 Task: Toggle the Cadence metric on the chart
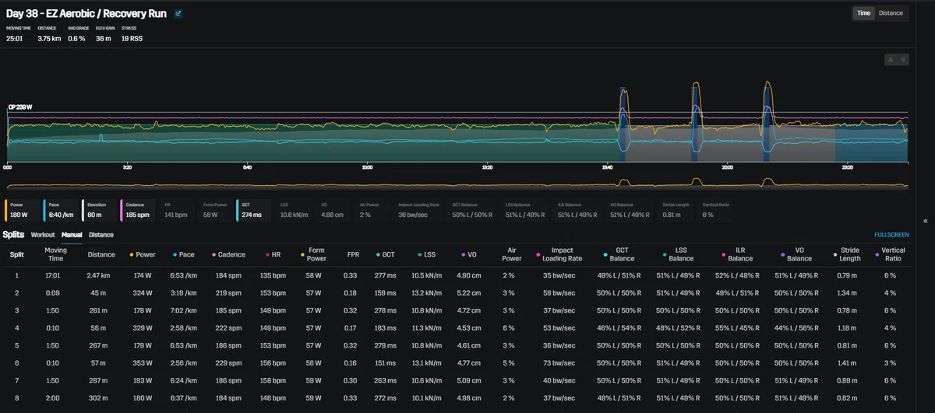(137, 210)
